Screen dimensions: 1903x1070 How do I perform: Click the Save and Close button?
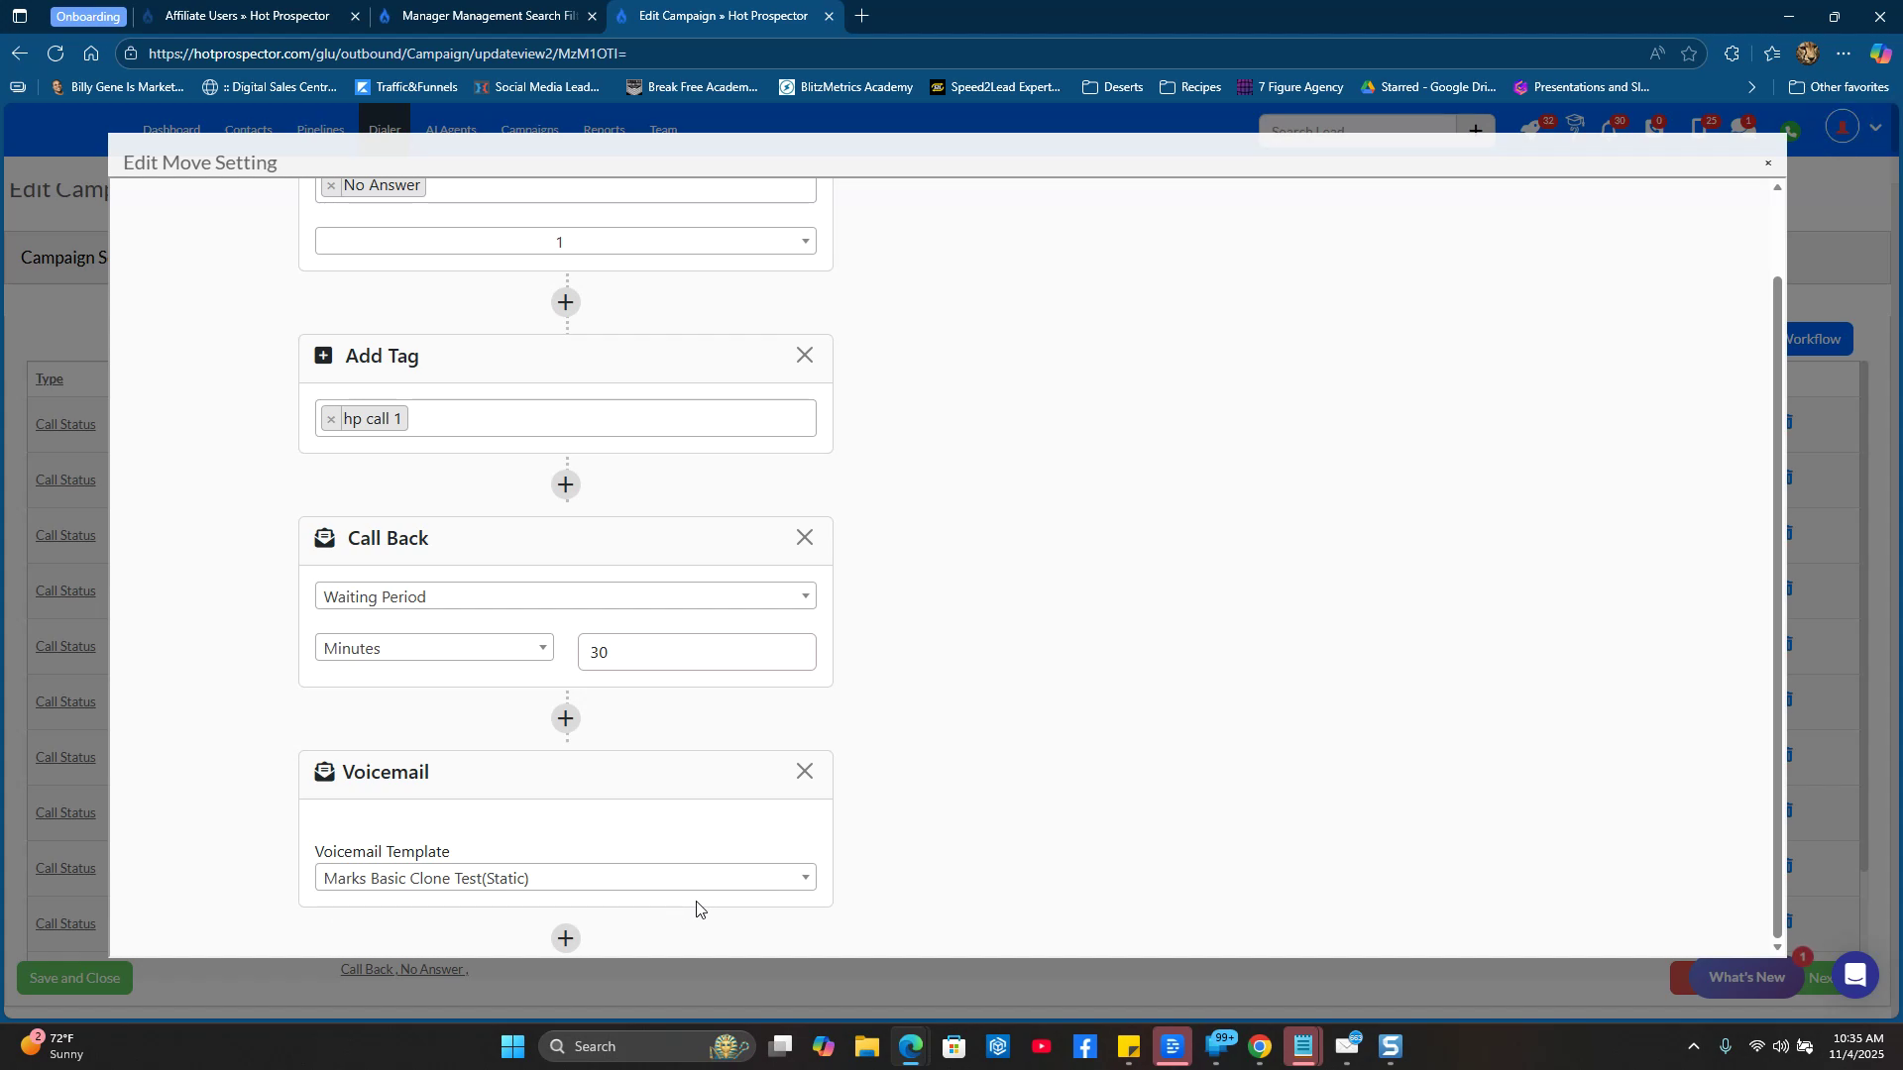[74, 978]
